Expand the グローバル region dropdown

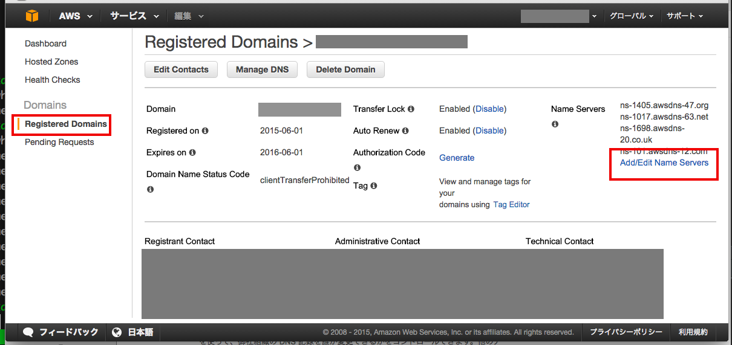point(632,16)
